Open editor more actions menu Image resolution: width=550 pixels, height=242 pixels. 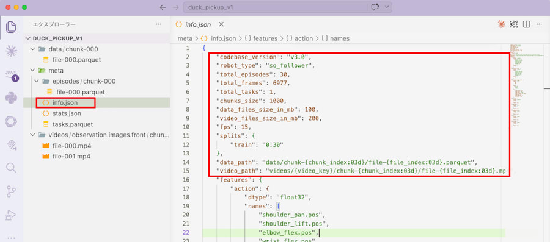540,24
